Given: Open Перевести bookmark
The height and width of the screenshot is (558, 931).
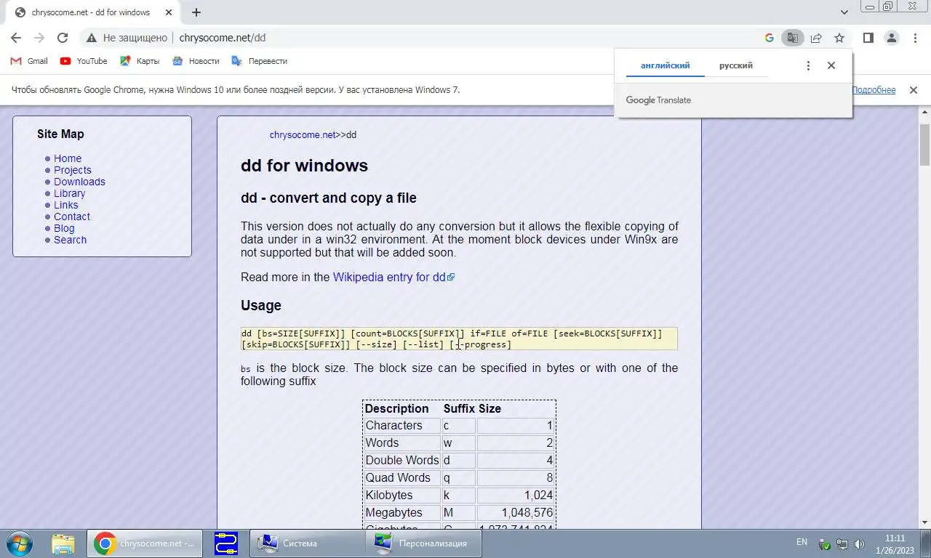Looking at the screenshot, I should tap(260, 61).
